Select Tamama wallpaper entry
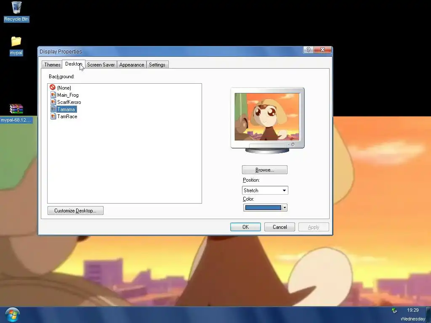 click(66, 109)
